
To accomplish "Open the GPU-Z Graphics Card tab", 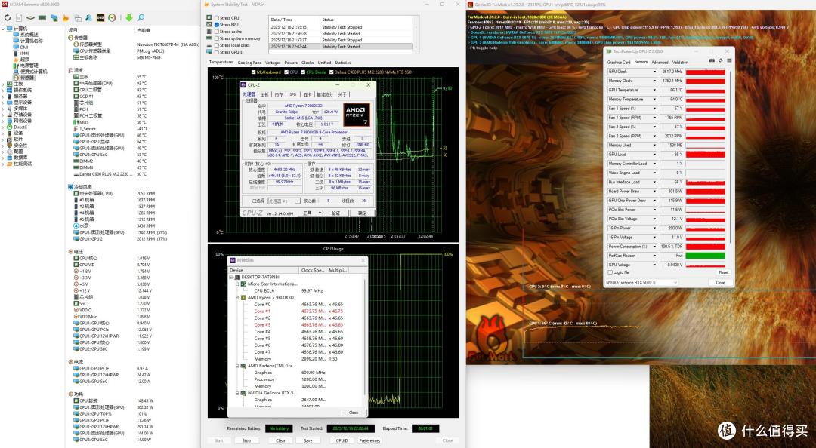I will tap(619, 62).
